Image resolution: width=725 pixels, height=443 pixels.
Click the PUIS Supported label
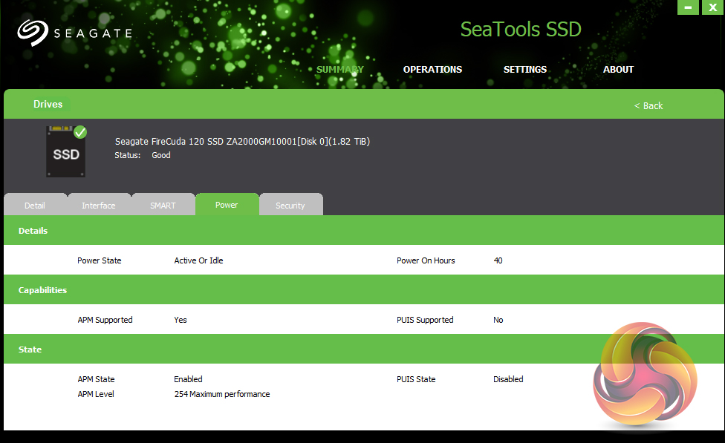click(425, 320)
